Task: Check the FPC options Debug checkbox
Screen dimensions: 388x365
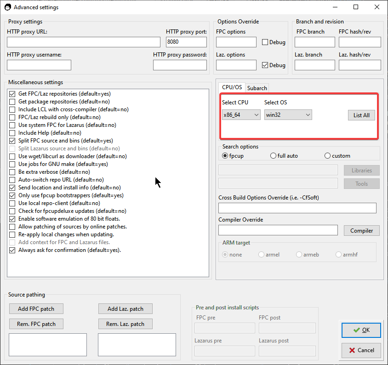Action: pyautogui.click(x=265, y=42)
